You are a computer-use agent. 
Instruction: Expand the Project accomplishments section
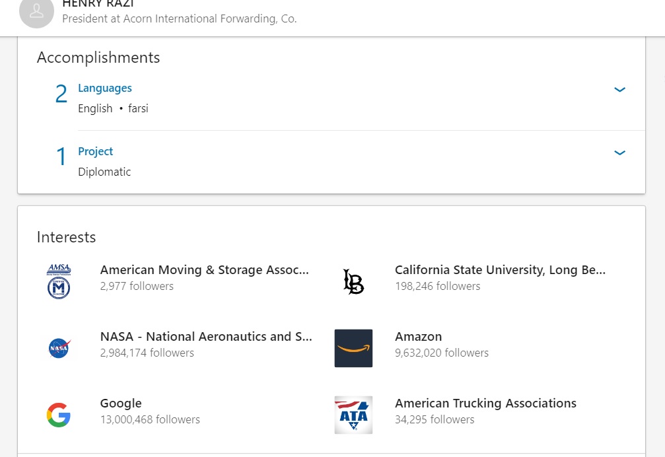point(619,153)
